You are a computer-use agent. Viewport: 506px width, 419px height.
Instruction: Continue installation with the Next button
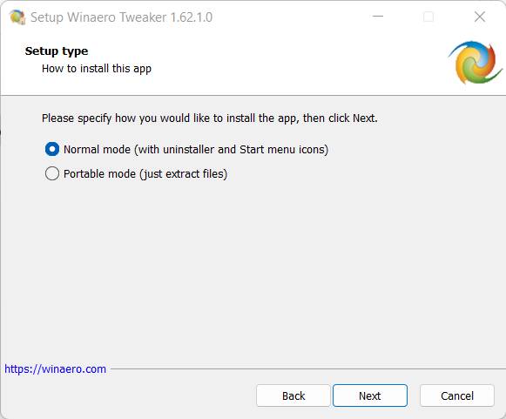pyautogui.click(x=370, y=395)
